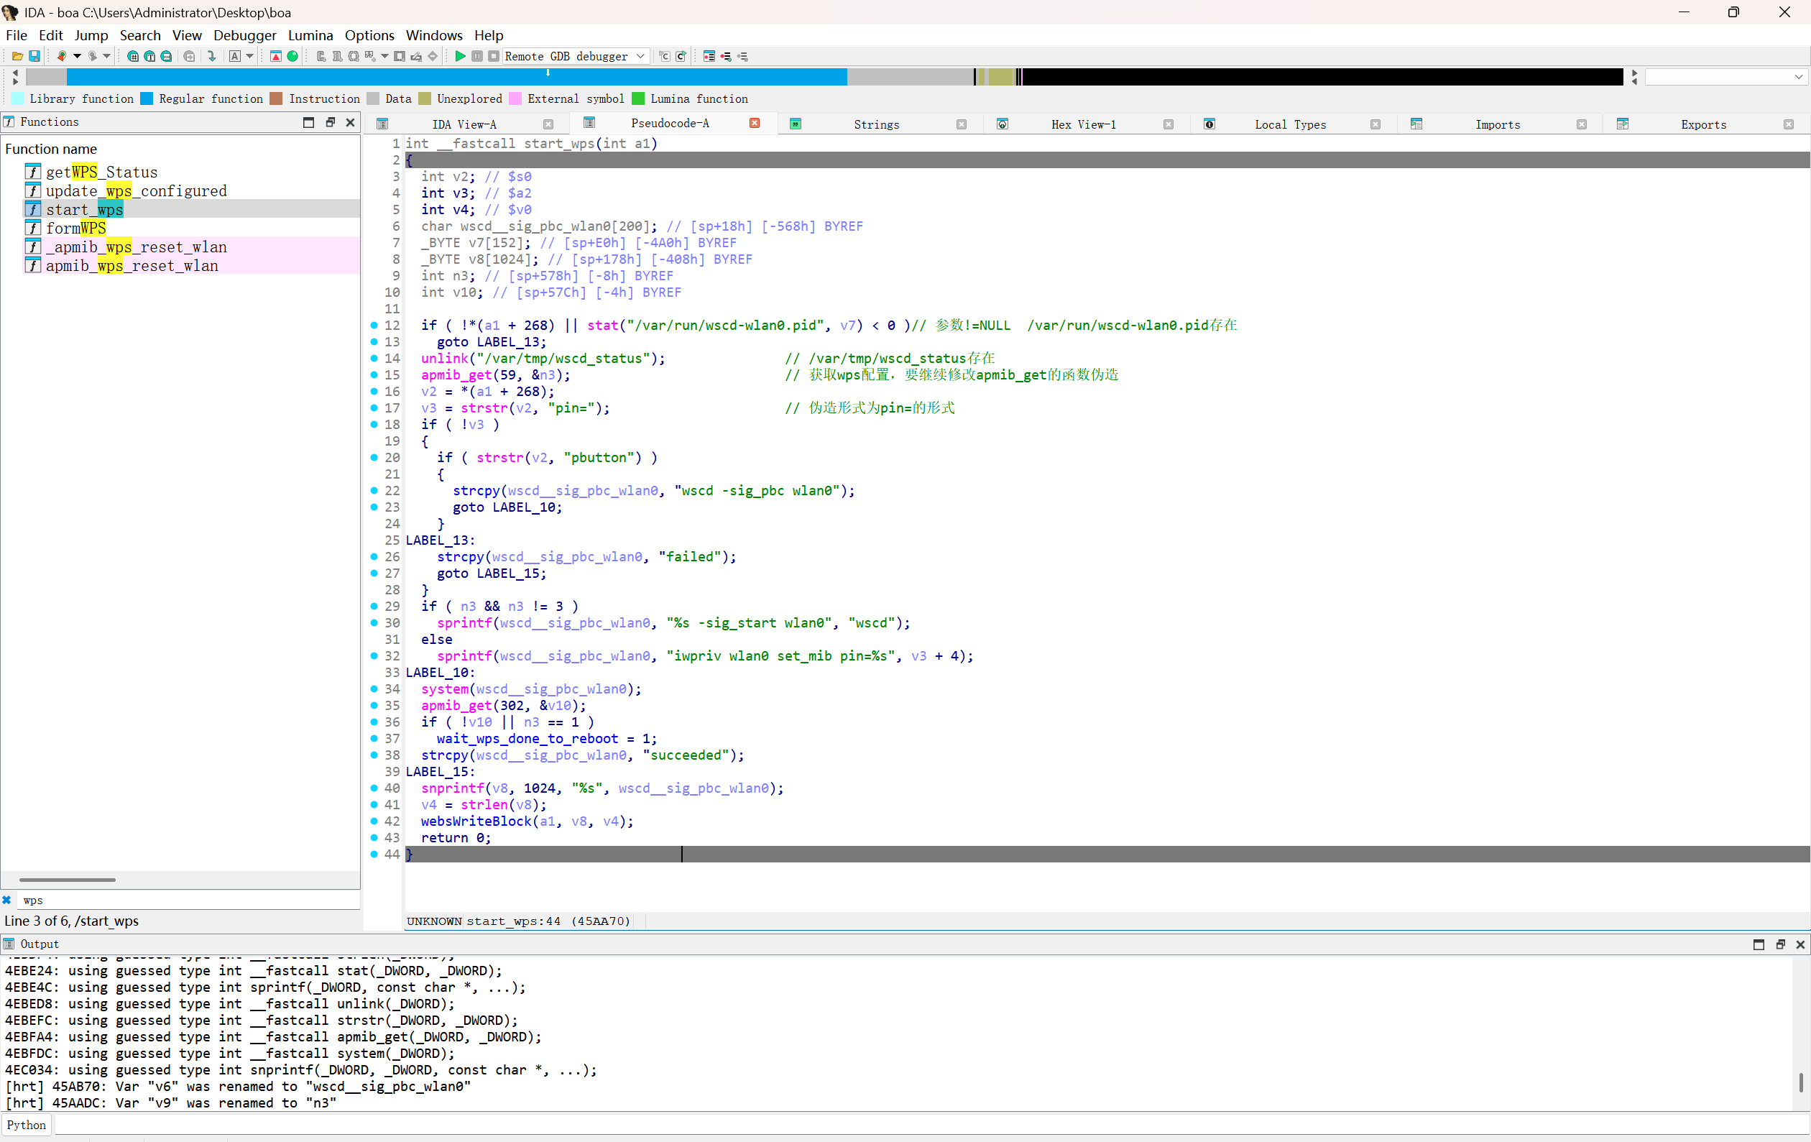
Task: Open the Options menu
Action: coord(369,35)
